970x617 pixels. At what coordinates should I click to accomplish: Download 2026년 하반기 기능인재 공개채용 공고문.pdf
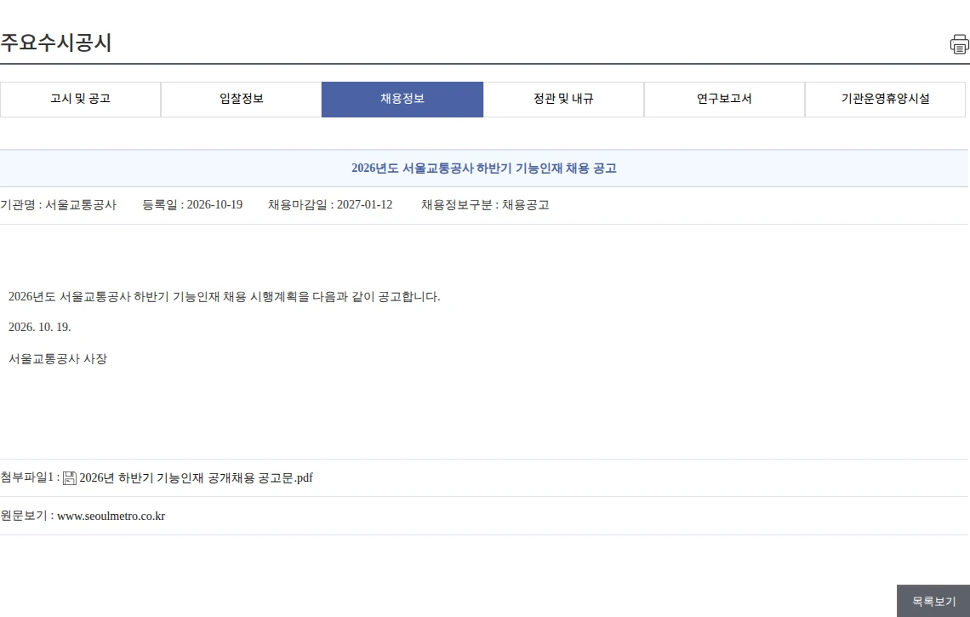[196, 477]
